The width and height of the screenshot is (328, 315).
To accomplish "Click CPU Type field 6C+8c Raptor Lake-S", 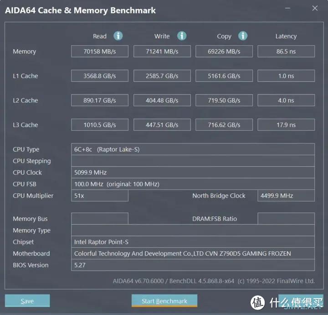I will tap(193, 149).
